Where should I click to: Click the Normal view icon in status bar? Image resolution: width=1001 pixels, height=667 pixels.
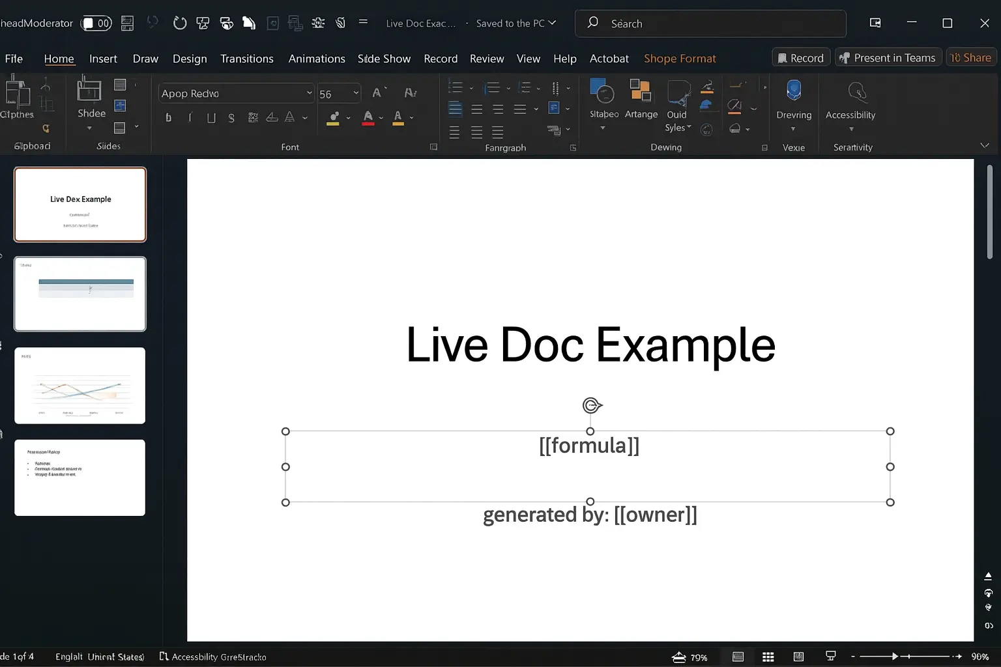[738, 656]
